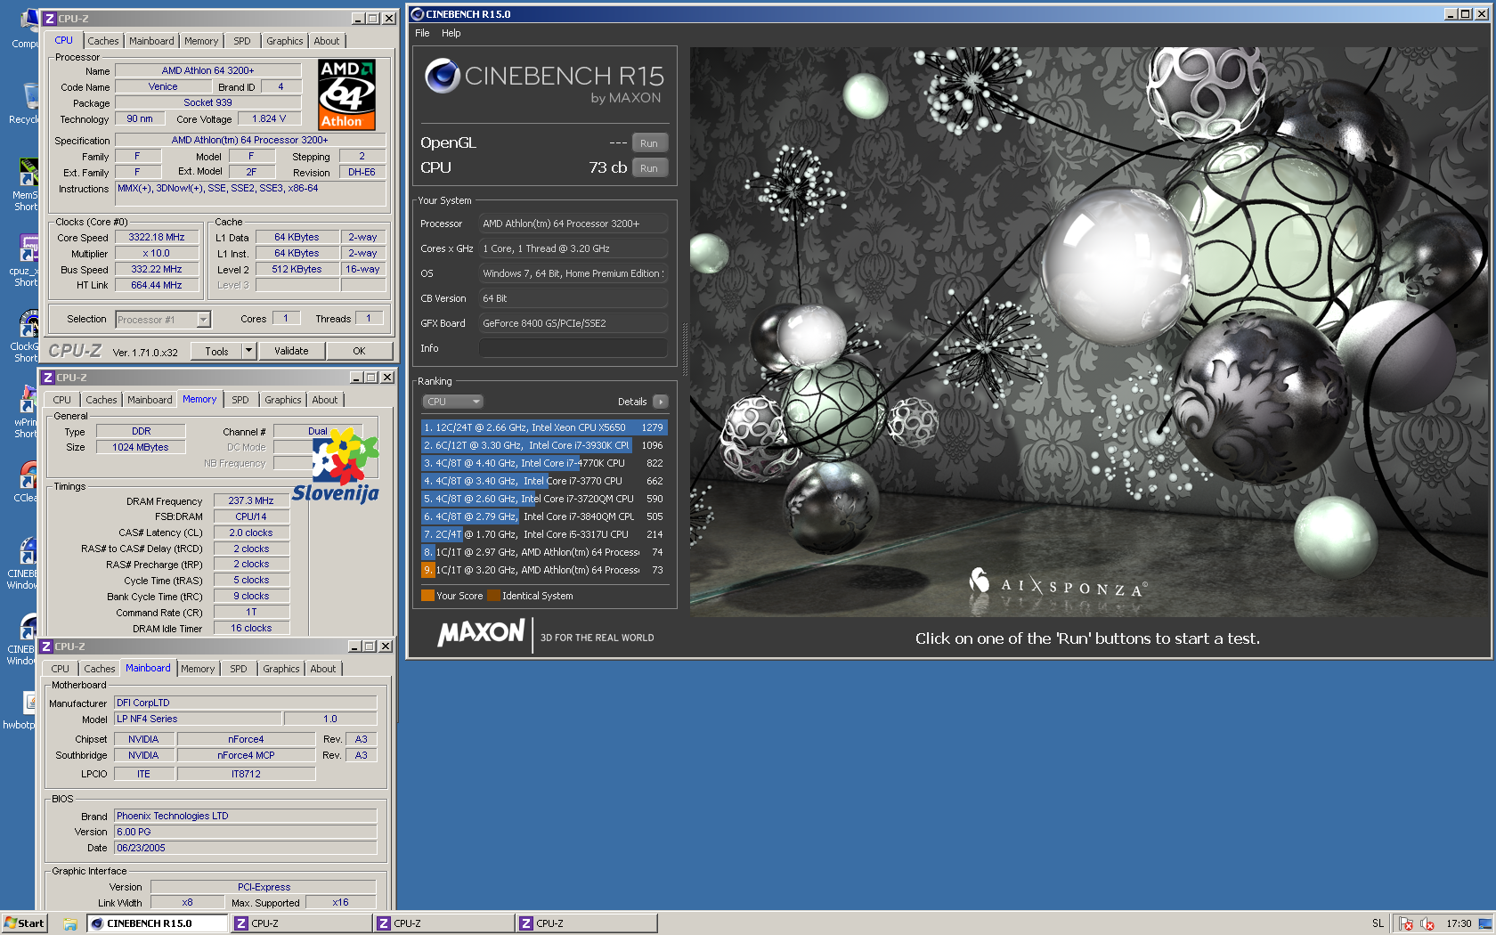1496x935 pixels.
Task: Select ranking row Core i7-3840QM
Action: pyautogui.click(x=544, y=516)
